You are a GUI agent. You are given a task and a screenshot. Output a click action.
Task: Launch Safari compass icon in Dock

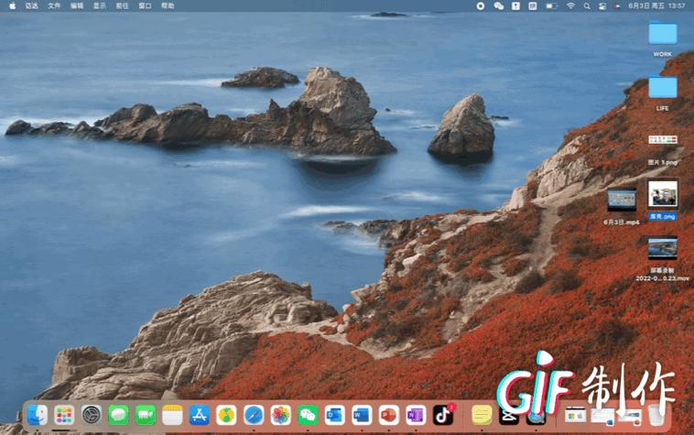254,415
